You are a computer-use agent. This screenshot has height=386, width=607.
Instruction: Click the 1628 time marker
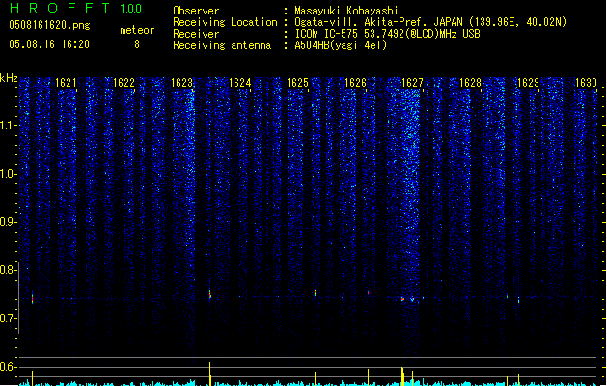tap(470, 83)
